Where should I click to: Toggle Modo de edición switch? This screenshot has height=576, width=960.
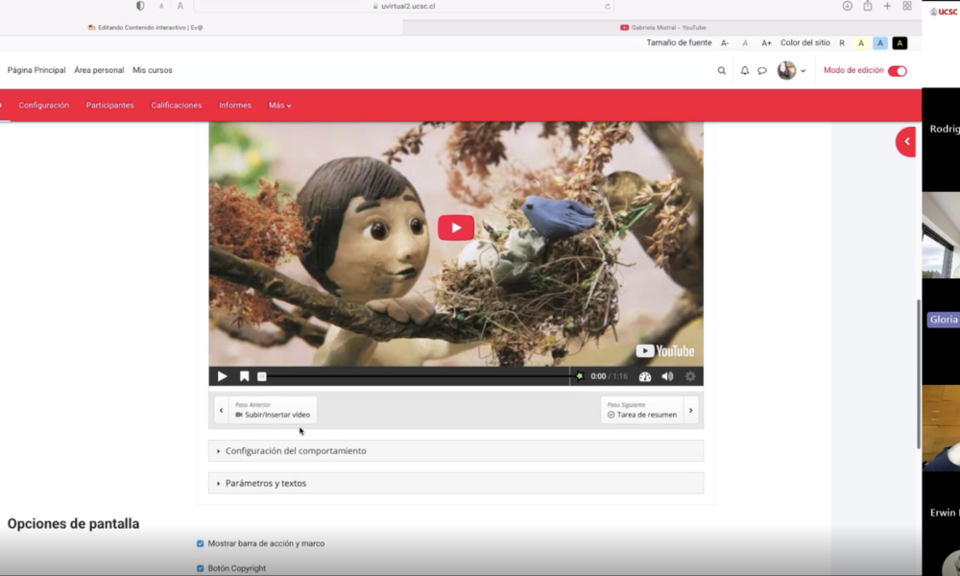[x=898, y=71]
